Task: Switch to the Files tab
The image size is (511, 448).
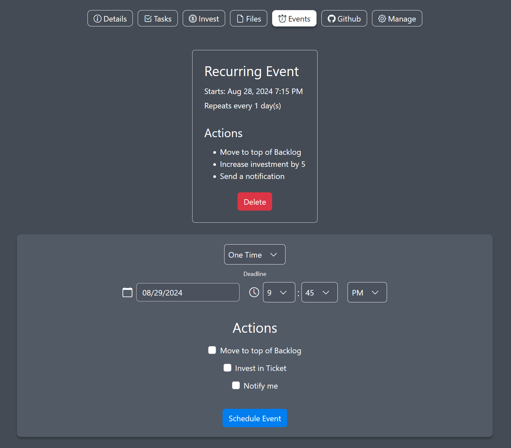Action: coord(249,19)
